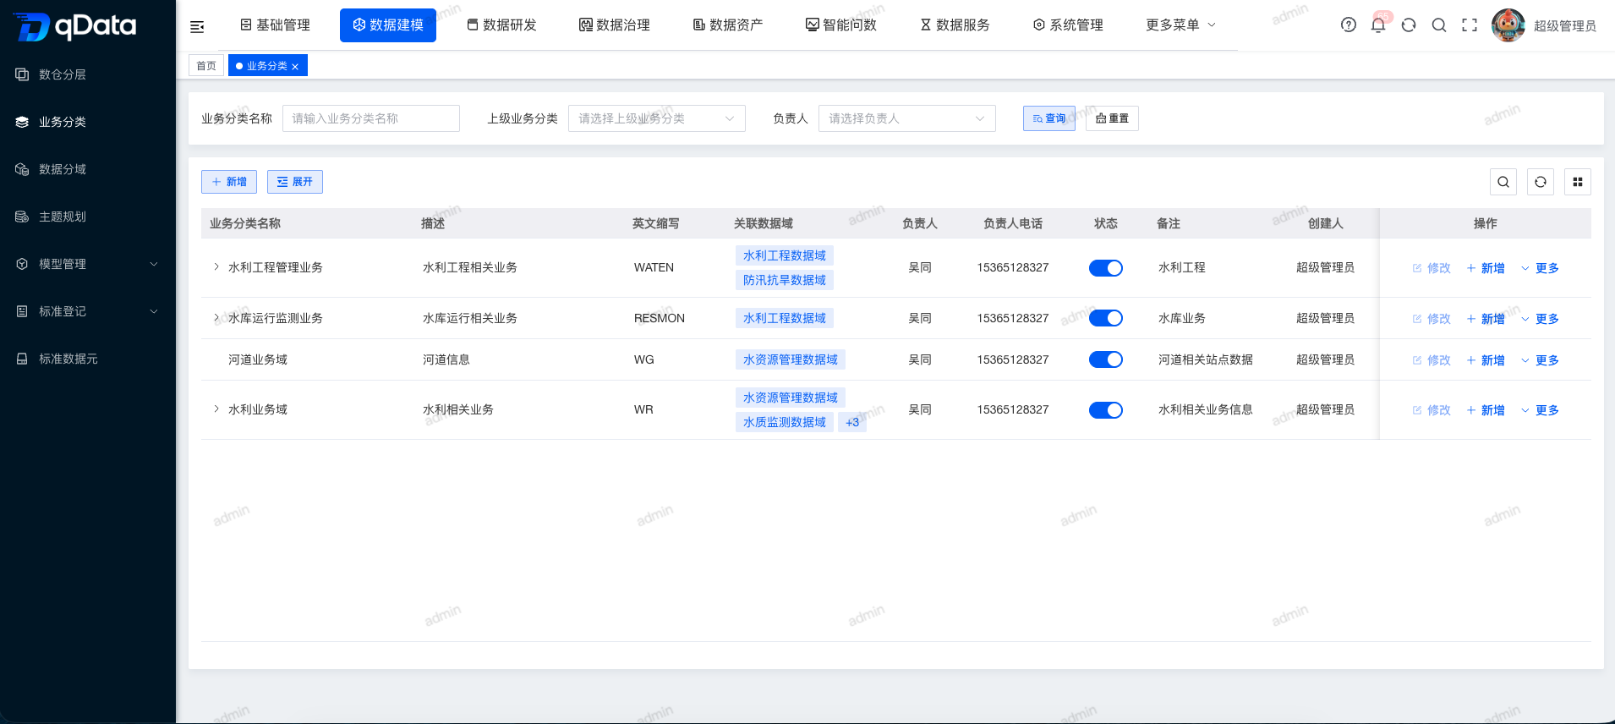Click the 查询 button

[1049, 118]
